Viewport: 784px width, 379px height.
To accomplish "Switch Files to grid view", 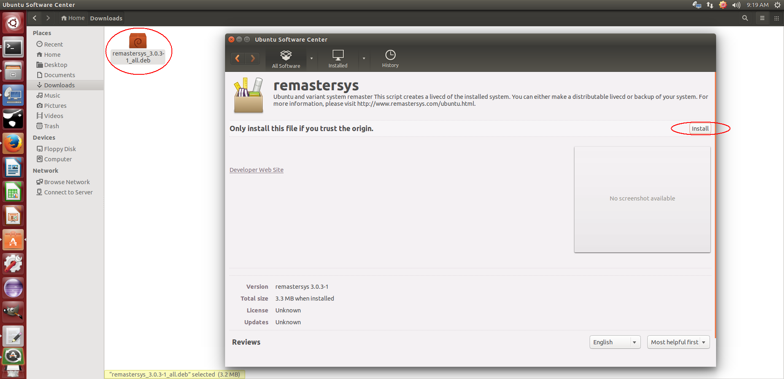I will 777,18.
